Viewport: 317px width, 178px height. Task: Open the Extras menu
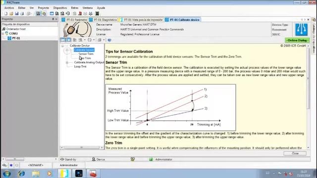(75, 8)
